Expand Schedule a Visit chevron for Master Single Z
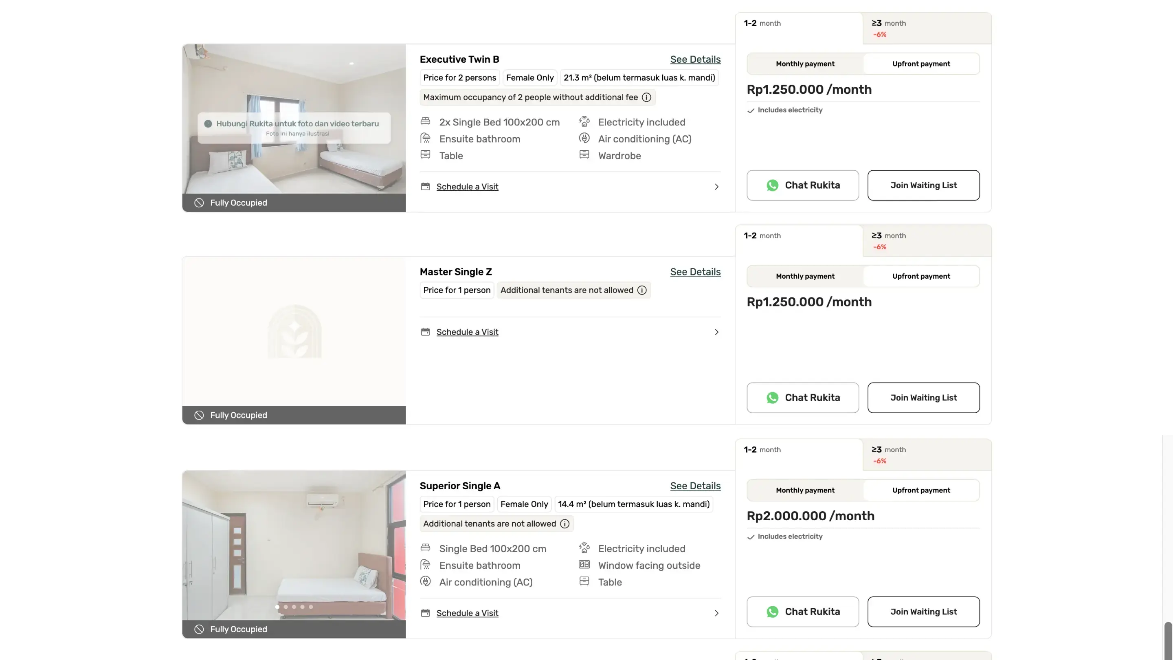The height and width of the screenshot is (660, 1173). 716,332
